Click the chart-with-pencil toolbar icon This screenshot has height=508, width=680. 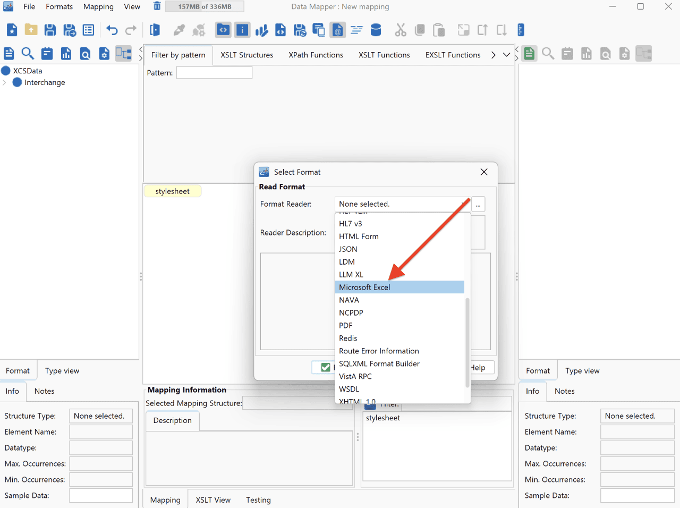[261, 30]
